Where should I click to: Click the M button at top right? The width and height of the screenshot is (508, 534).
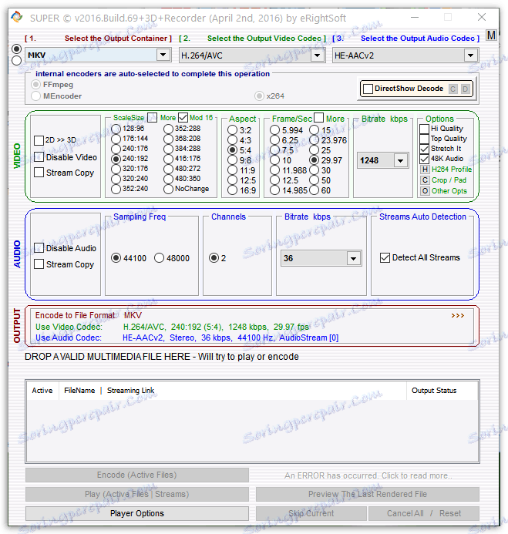491,35
